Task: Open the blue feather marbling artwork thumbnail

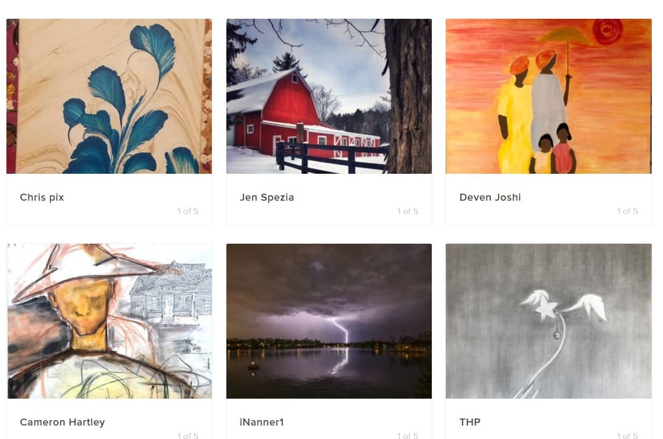Action: [x=109, y=96]
